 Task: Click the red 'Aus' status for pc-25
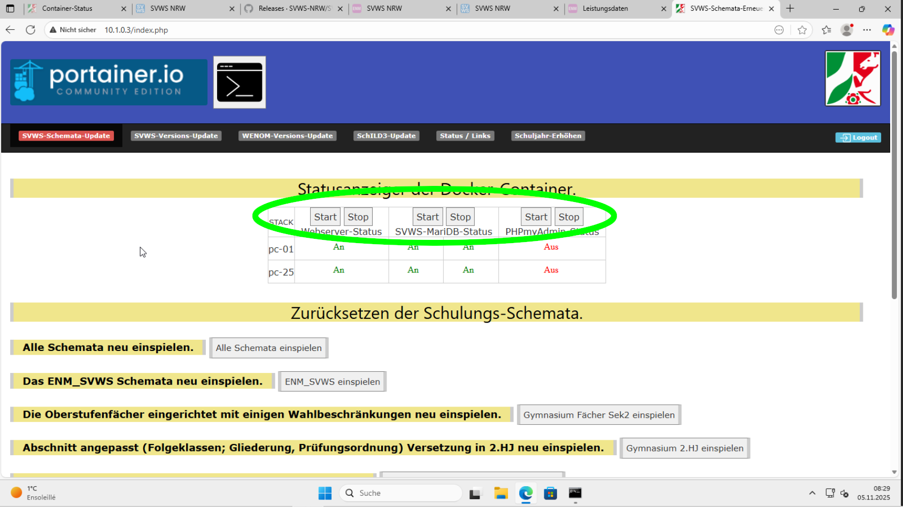pyautogui.click(x=551, y=270)
